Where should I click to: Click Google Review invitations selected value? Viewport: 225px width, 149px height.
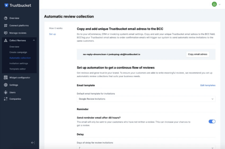click(92, 99)
